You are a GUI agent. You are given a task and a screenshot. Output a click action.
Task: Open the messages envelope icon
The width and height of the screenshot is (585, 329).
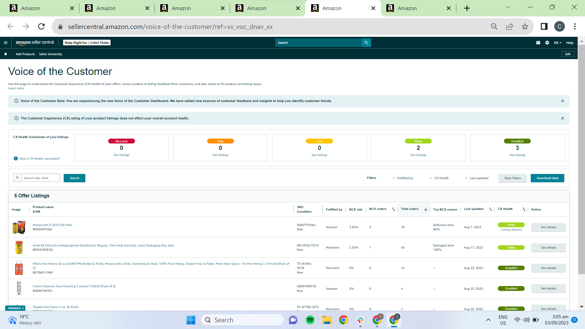(x=538, y=43)
